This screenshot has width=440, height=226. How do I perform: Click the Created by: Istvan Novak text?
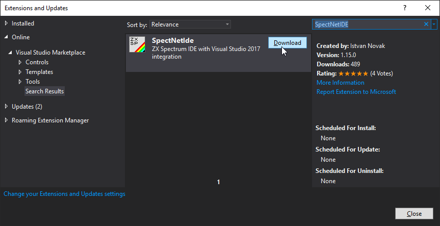tap(351, 46)
